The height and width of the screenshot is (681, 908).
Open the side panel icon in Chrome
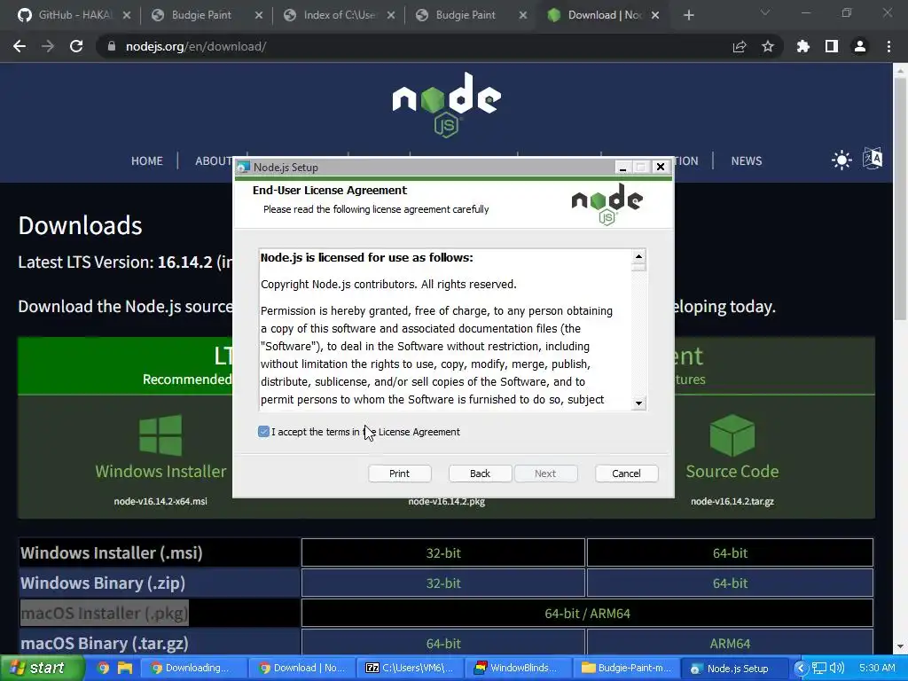coord(832,46)
